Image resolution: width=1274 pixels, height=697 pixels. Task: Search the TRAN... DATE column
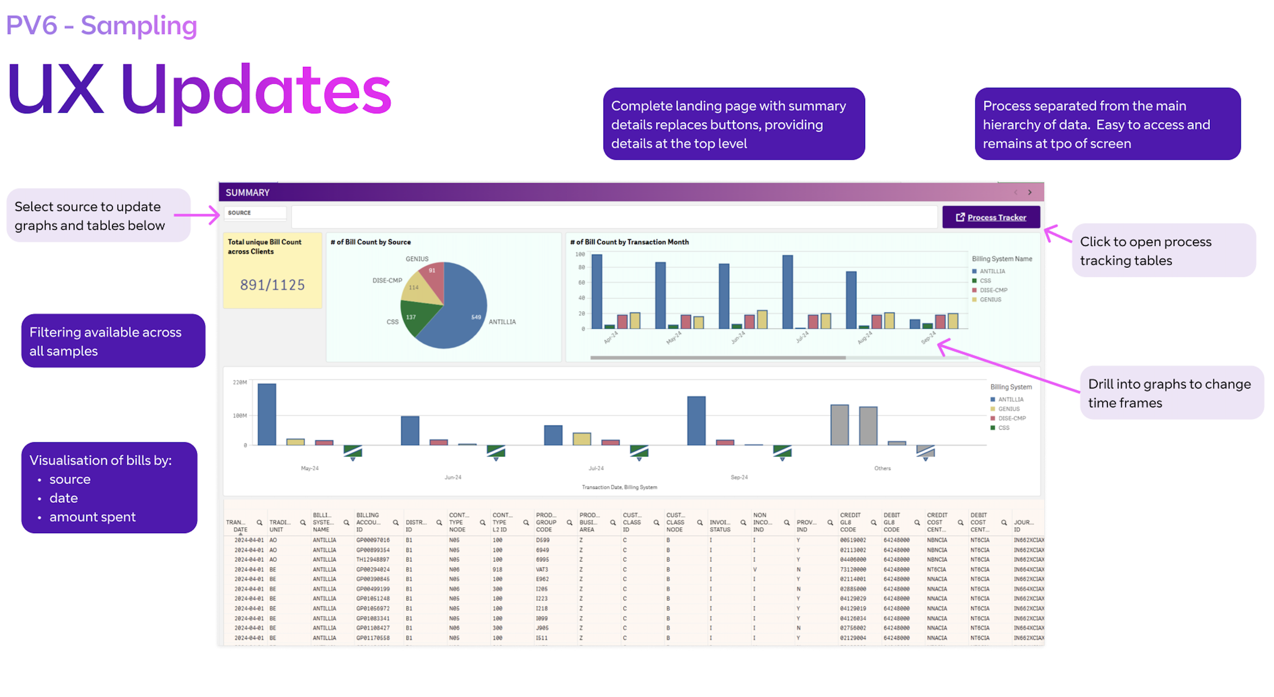[x=259, y=523]
